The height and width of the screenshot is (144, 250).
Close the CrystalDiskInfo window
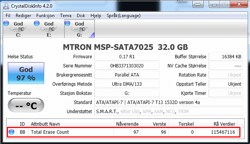239,5
